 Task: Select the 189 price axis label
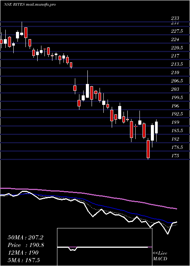tap(175, 122)
